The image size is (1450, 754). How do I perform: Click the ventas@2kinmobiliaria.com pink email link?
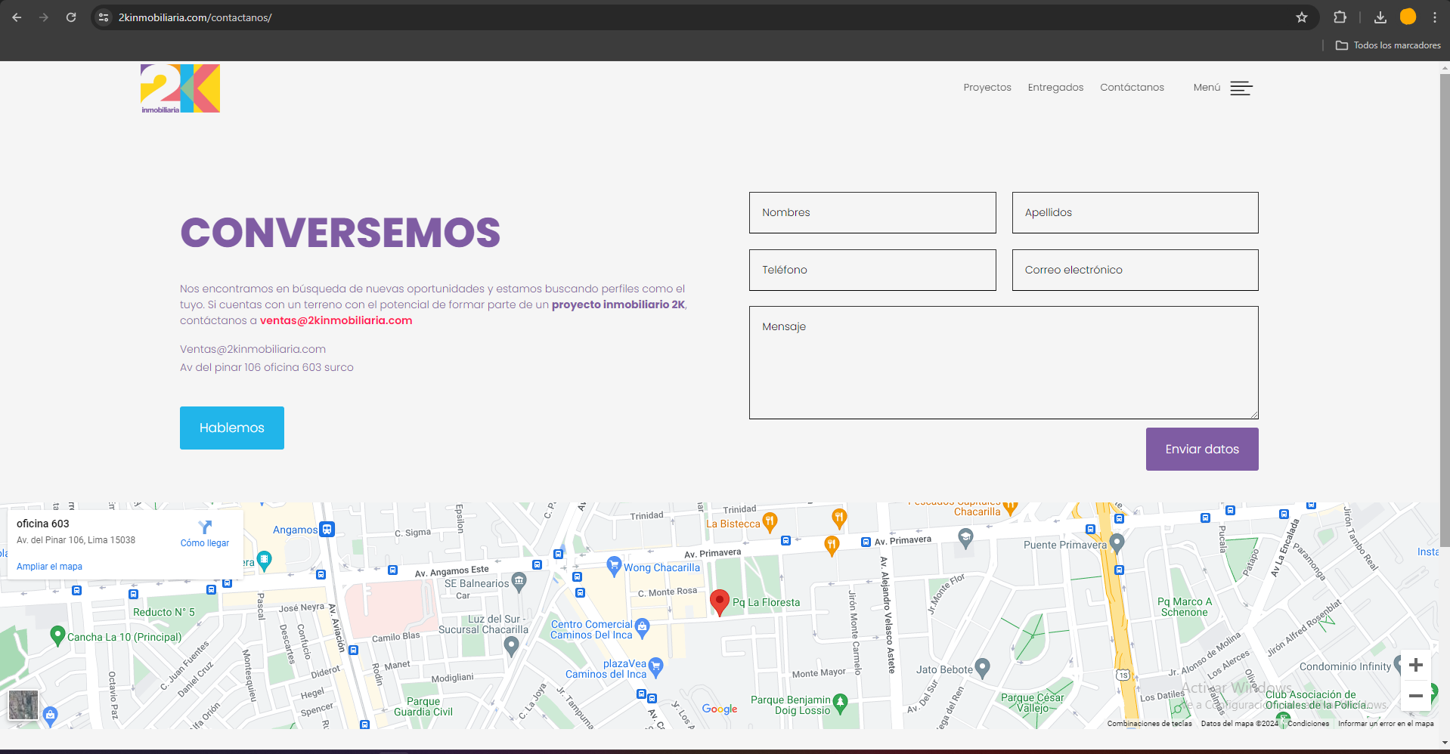click(336, 320)
